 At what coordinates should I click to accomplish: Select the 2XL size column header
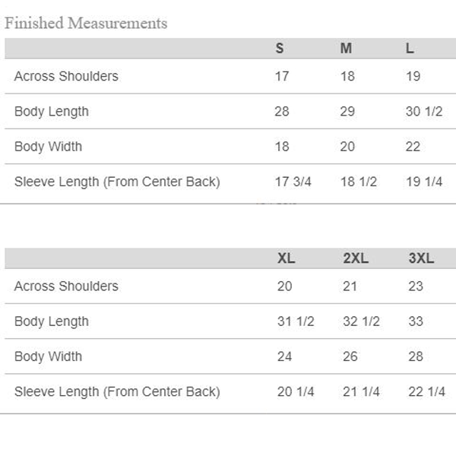pos(356,258)
